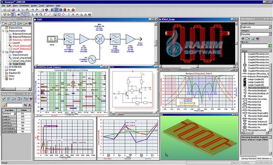This screenshot has width=273, height=165.
Task: Open the File menu
Action: point(3,5)
